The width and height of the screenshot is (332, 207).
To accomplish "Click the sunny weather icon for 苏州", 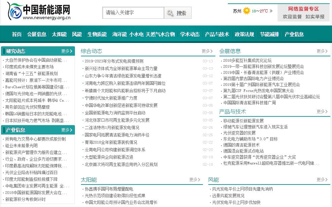I will coord(247,11).
